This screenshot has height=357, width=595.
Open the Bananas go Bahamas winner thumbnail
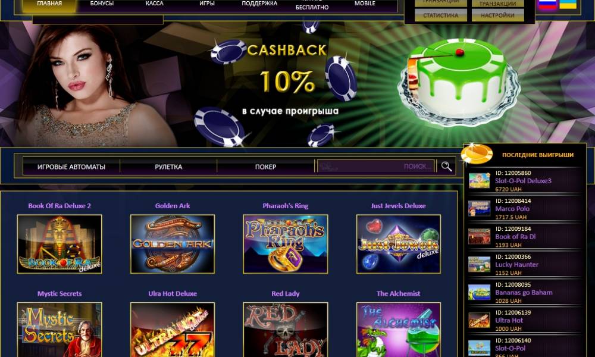coord(479,293)
